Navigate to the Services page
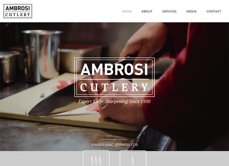 pyautogui.click(x=169, y=11)
